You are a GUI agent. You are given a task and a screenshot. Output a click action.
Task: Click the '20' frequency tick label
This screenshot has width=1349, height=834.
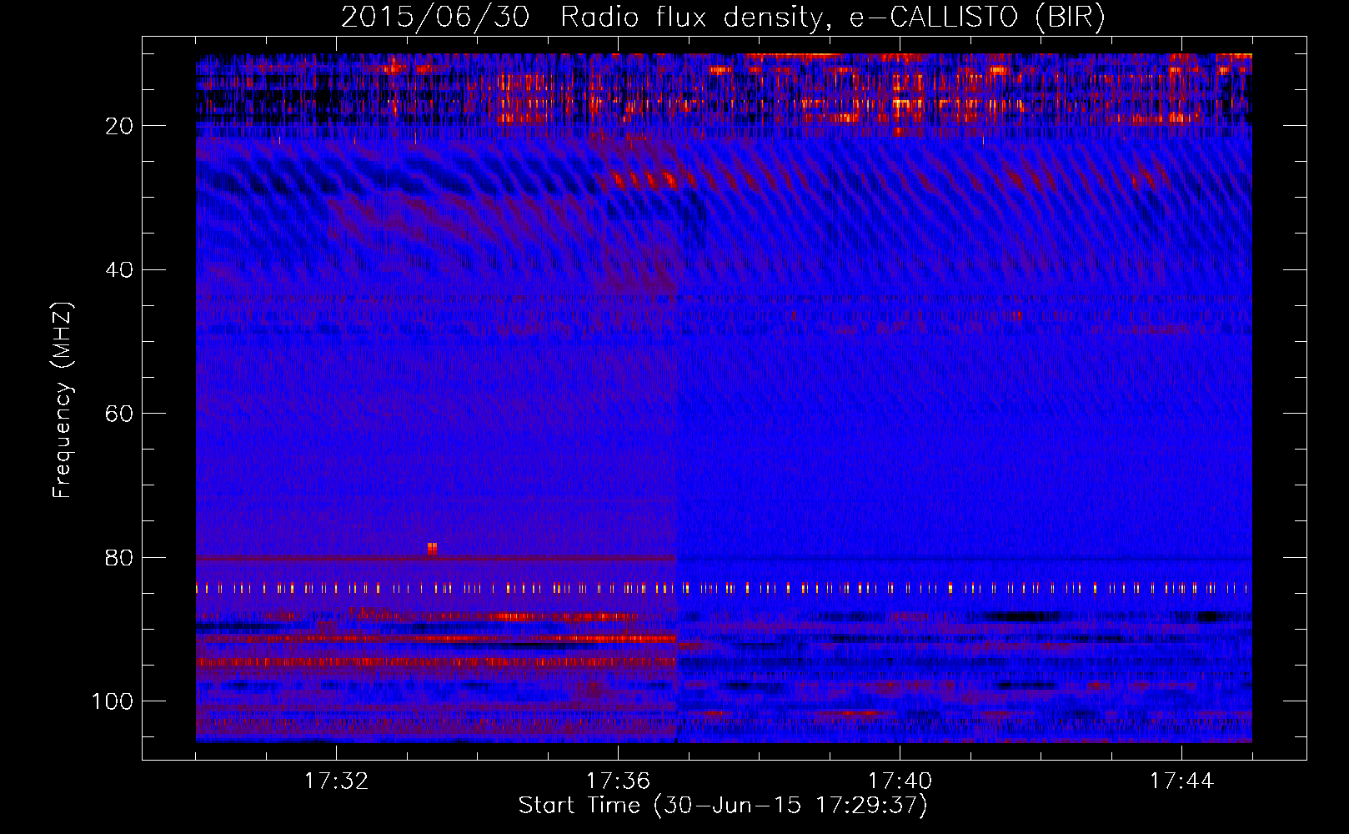tap(120, 126)
